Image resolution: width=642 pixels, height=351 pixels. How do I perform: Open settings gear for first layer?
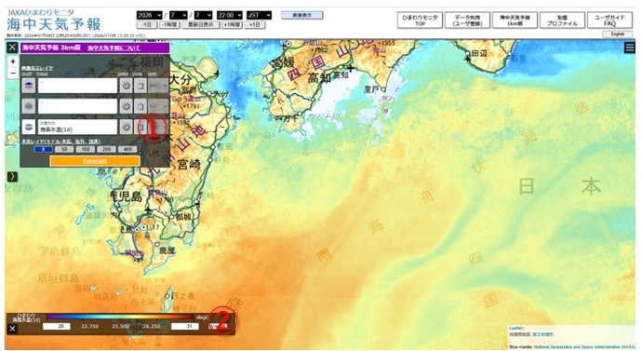tap(127, 86)
